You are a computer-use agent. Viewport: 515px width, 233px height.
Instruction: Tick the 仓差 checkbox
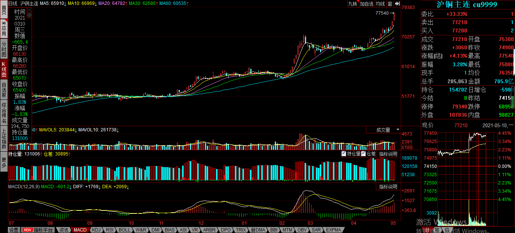point(363,154)
